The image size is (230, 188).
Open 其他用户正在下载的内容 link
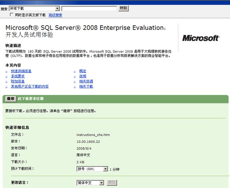point(30,87)
